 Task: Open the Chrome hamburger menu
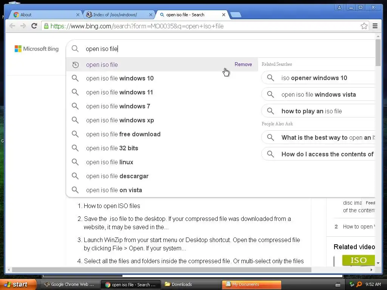[375, 26]
